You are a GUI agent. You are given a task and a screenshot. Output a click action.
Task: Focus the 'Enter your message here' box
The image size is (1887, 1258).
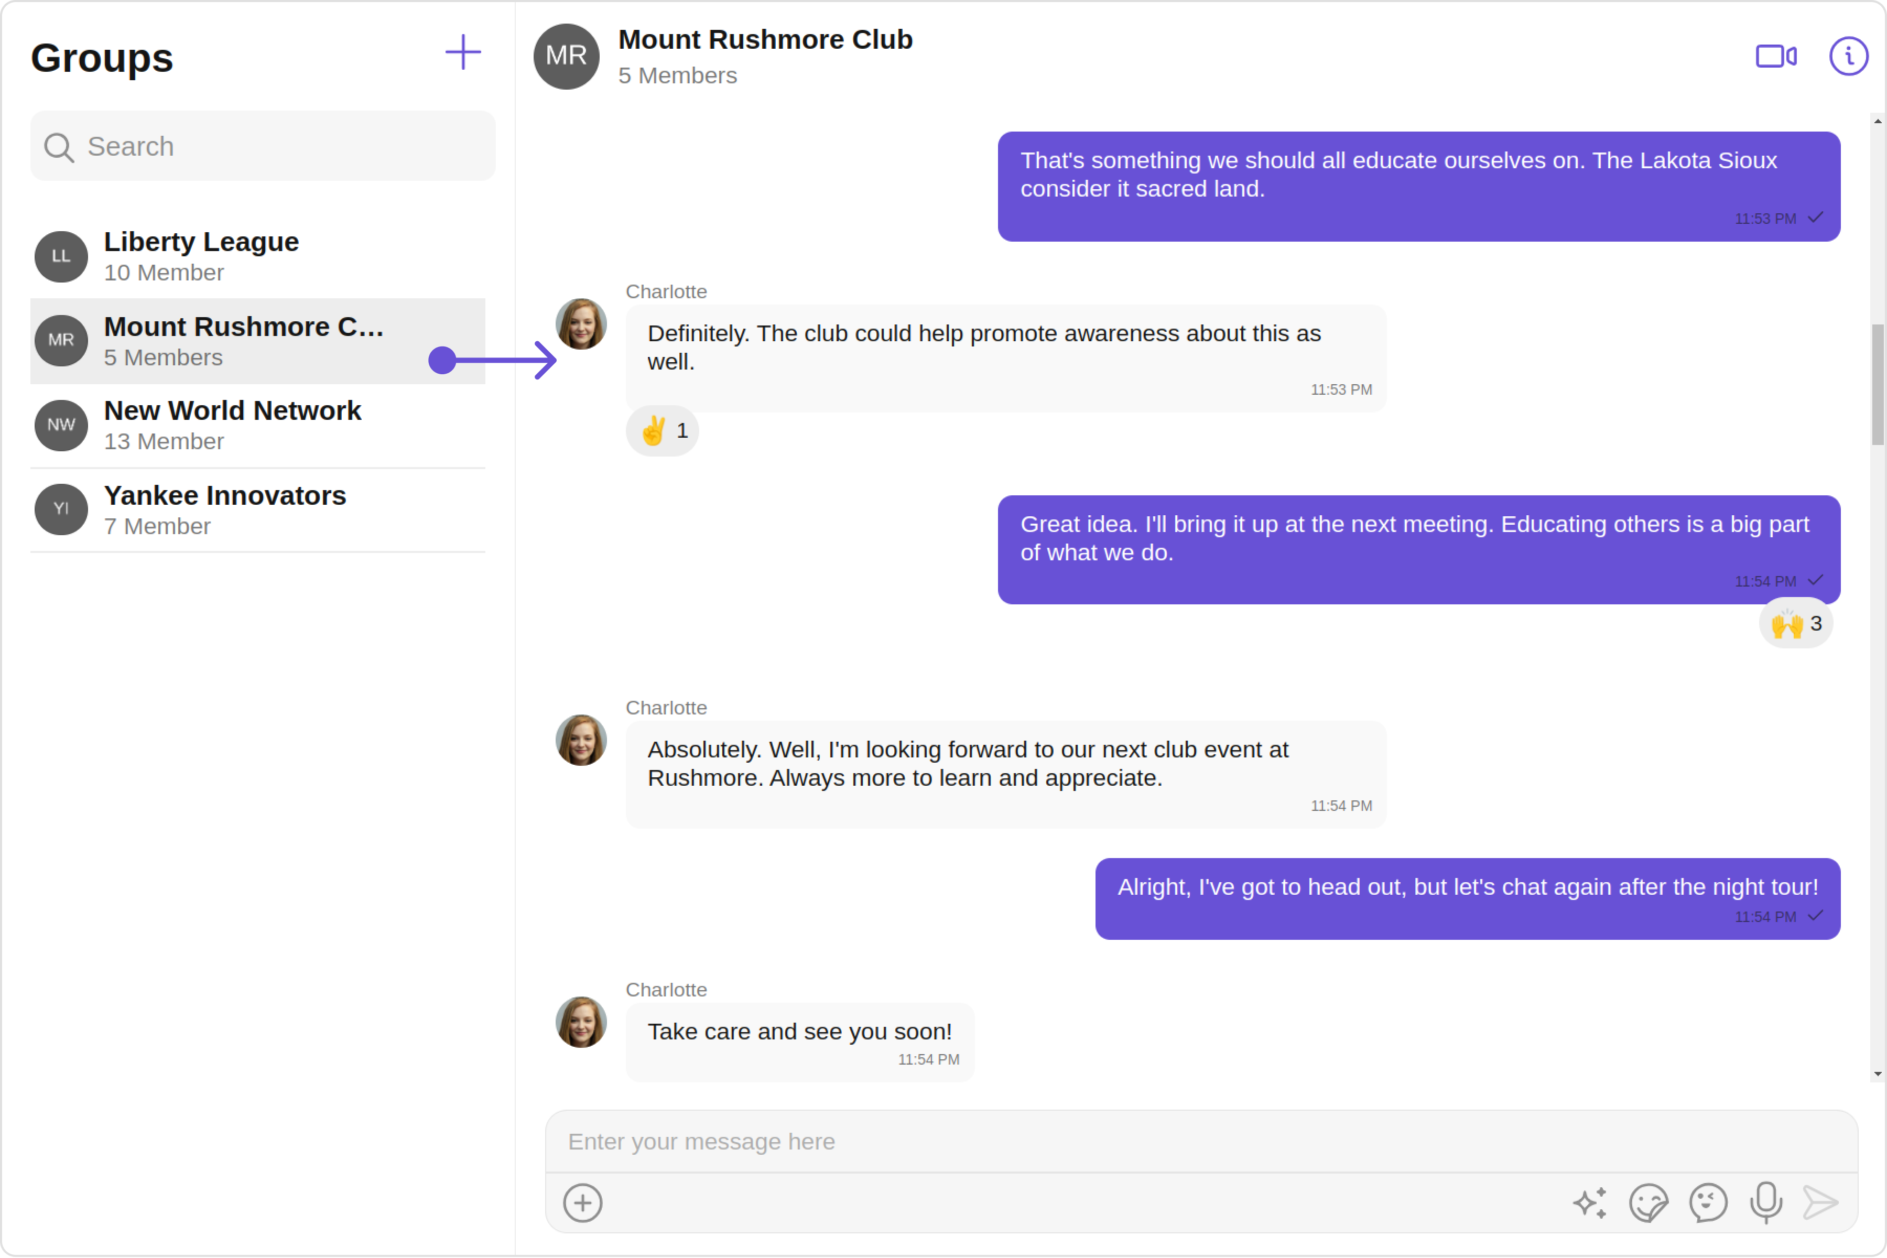click(1200, 1141)
